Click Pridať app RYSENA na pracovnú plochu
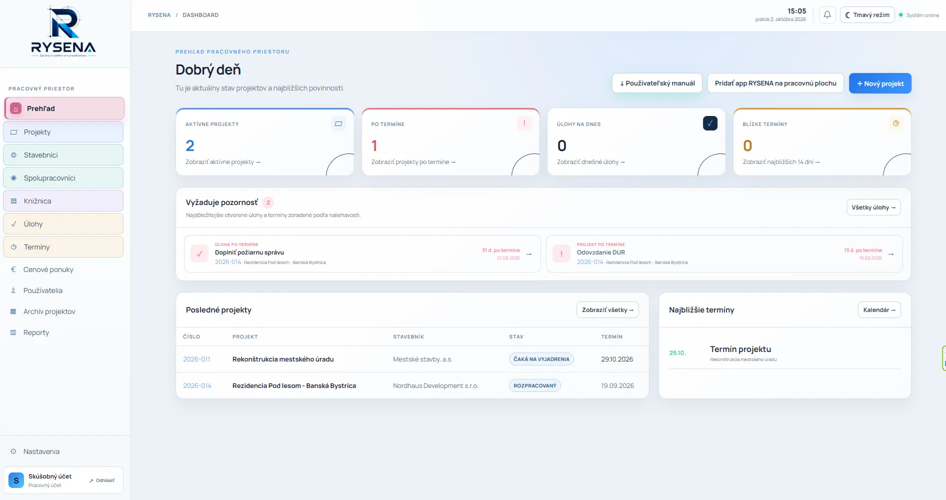This screenshot has height=500, width=946. [x=775, y=83]
